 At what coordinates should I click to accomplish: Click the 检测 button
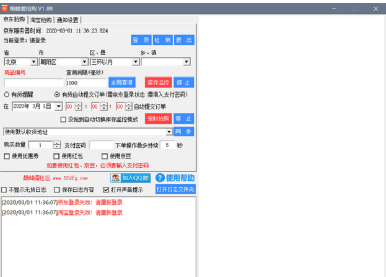coord(162,40)
